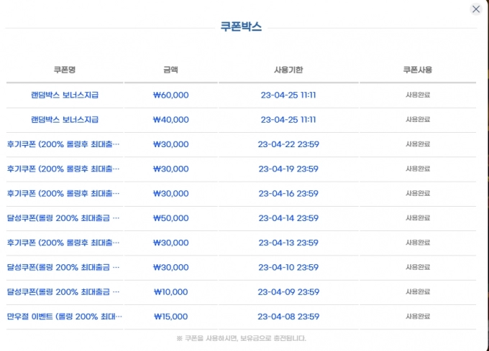Open the 만우절 이벤트 coupon name
The height and width of the screenshot is (351, 489).
tap(64, 317)
